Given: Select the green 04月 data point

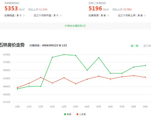Looking at the screenshot, I should [x=87, y=70].
